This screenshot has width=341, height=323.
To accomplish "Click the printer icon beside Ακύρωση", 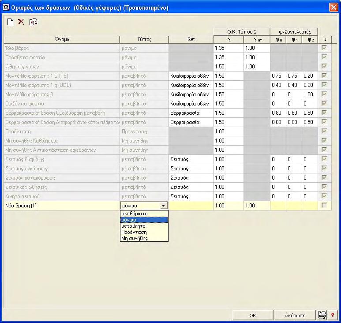I will (322, 315).
